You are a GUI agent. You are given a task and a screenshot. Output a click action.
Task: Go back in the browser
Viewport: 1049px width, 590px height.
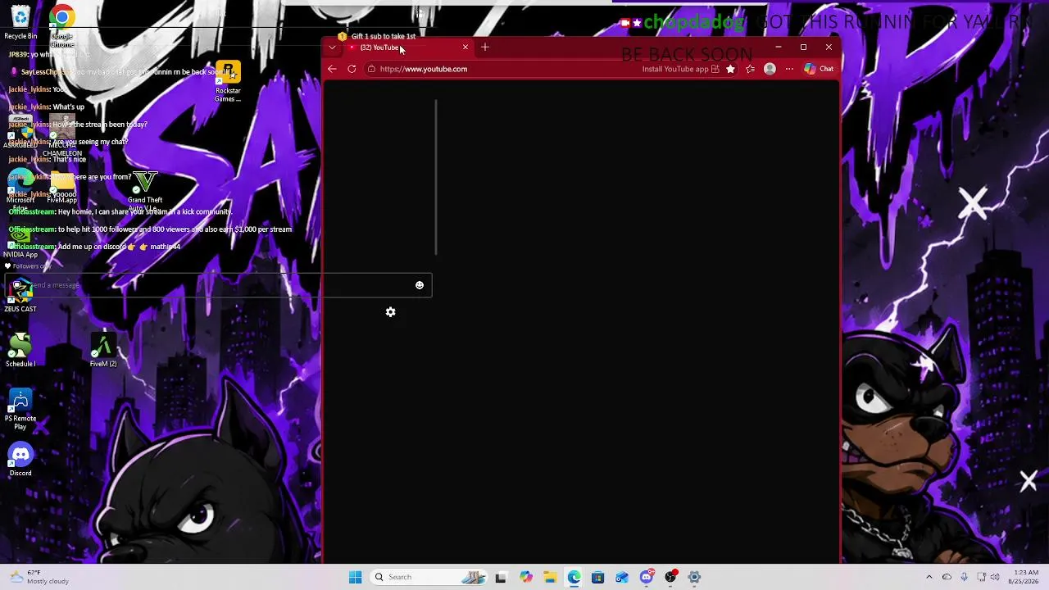coord(332,69)
